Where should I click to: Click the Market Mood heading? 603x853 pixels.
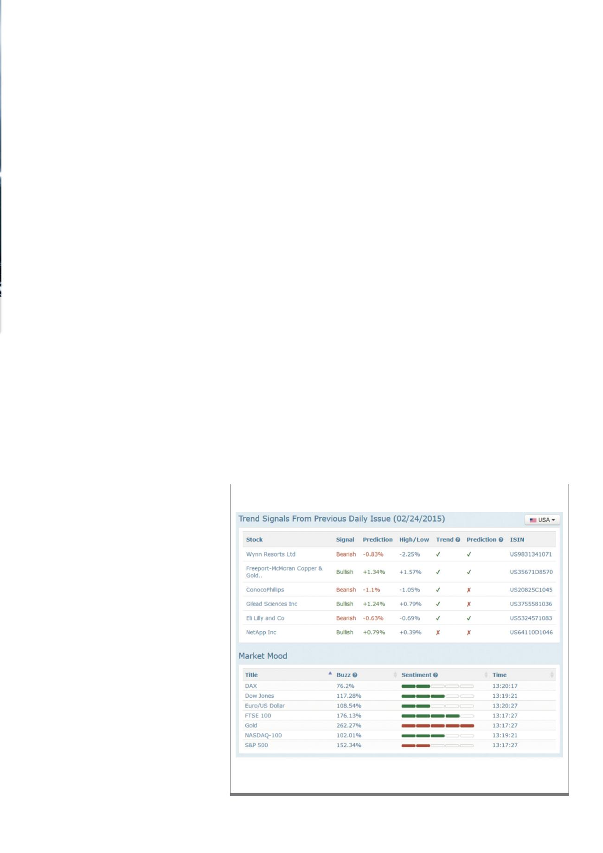(x=263, y=656)
